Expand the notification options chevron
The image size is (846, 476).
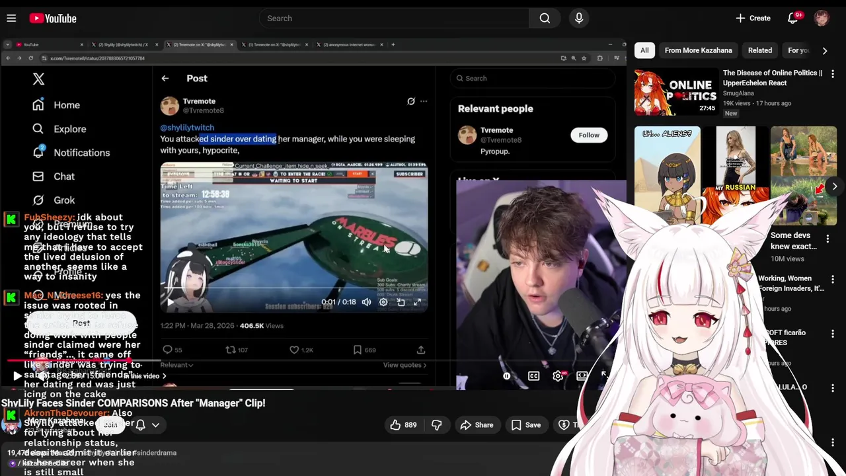[x=156, y=425]
